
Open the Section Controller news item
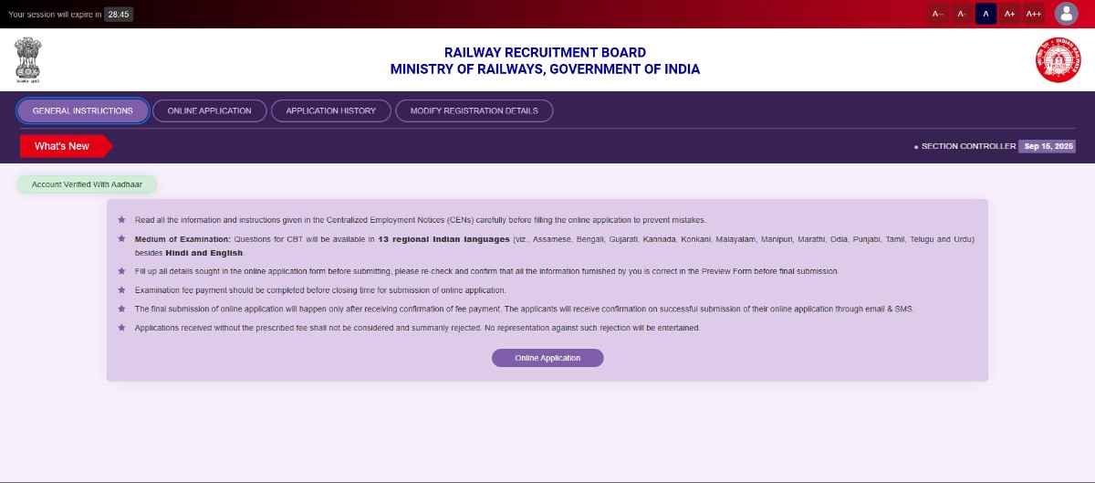click(x=967, y=146)
